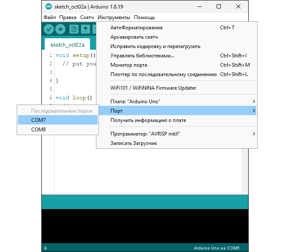Open Монитор порта
This screenshot has height=252, width=290.
177,65
